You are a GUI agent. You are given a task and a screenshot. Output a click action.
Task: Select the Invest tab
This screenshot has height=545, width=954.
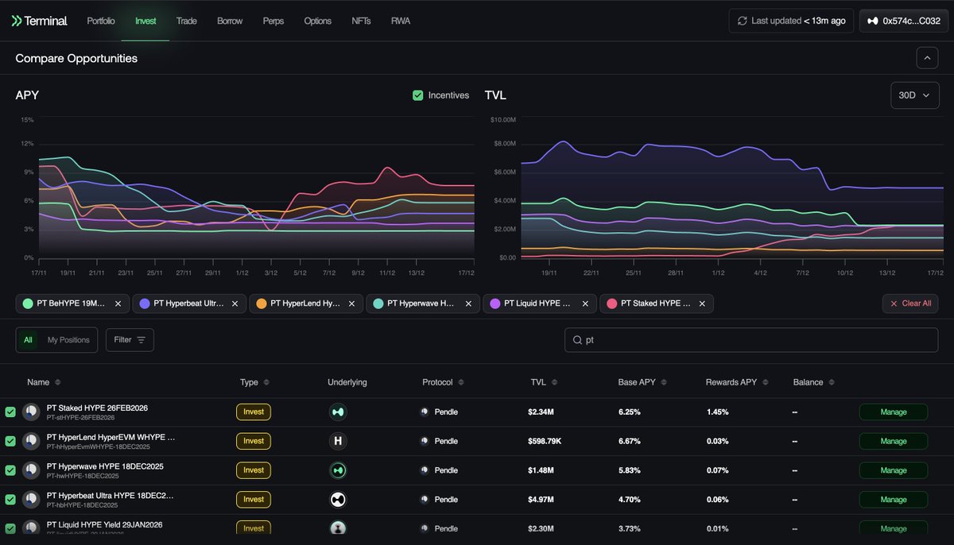click(145, 21)
